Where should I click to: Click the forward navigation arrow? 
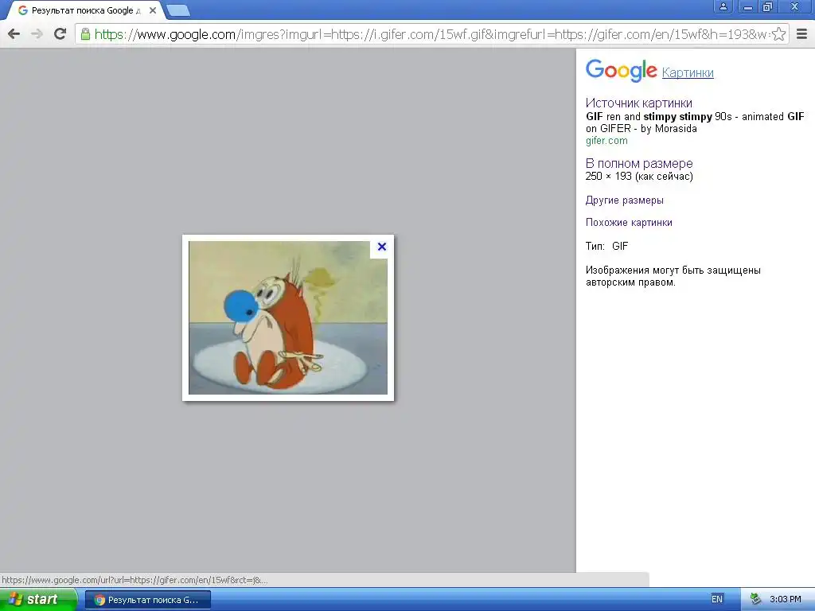coord(37,34)
